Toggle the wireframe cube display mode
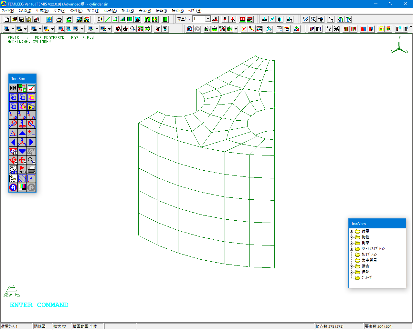This screenshot has height=330, width=413. (x=13, y=97)
